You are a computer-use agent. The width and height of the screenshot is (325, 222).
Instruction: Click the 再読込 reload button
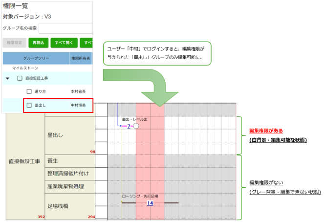(x=39, y=43)
